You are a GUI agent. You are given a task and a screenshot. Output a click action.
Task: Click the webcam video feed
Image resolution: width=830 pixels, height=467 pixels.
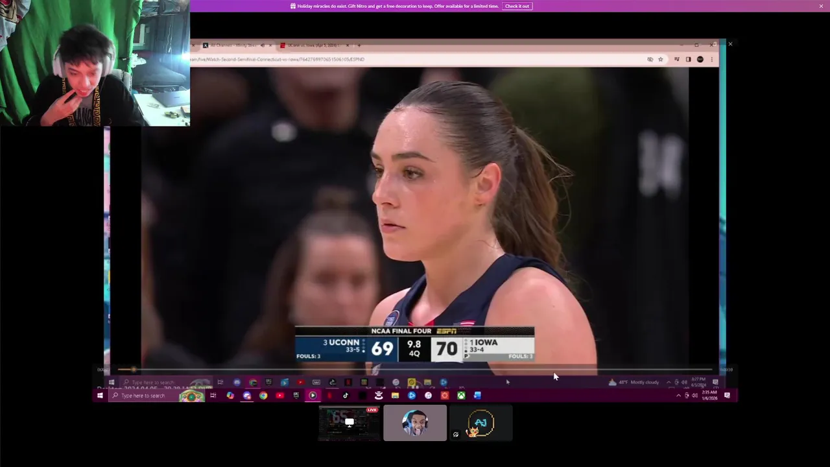[95, 63]
